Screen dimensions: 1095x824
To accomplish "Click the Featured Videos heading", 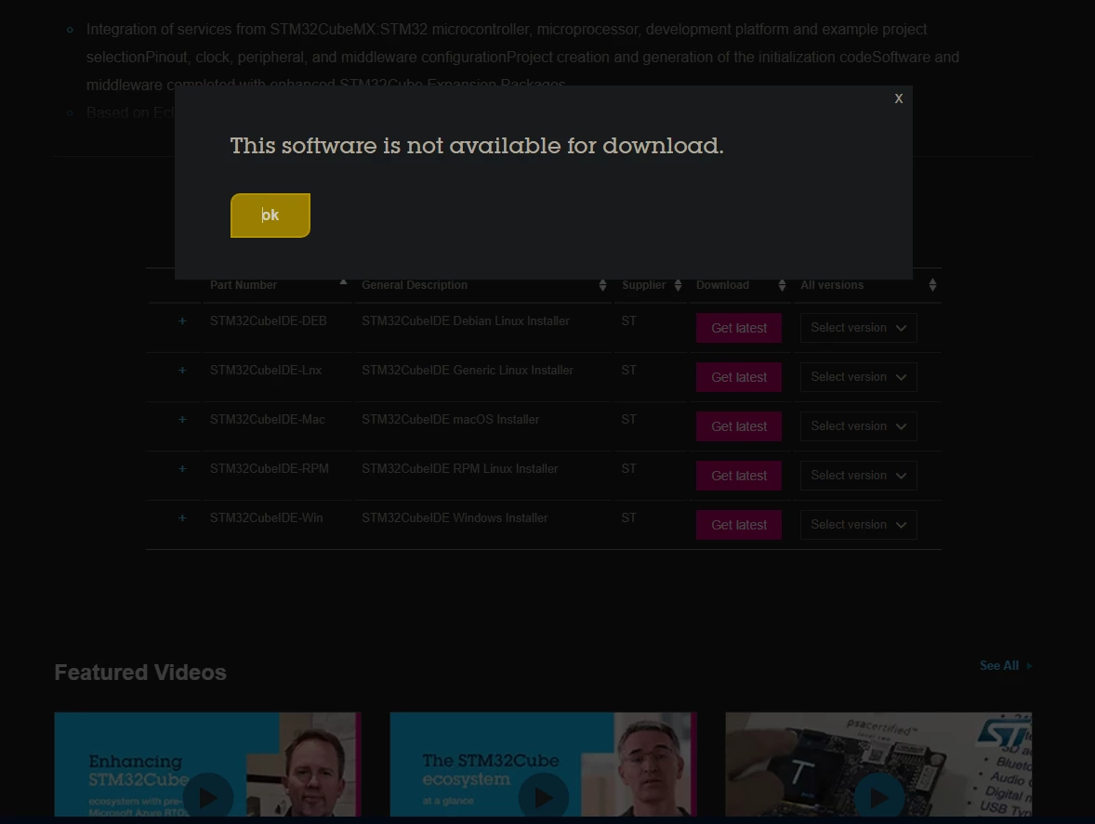I will click(140, 673).
